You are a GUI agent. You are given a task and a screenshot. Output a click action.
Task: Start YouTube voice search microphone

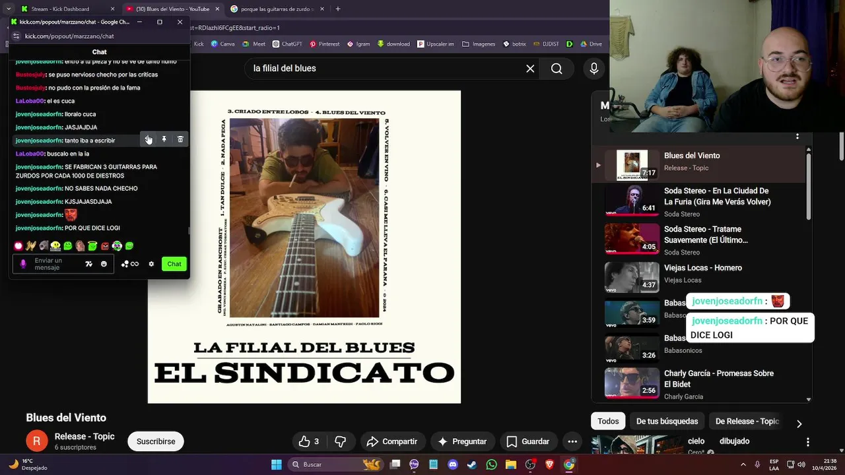pos(594,69)
